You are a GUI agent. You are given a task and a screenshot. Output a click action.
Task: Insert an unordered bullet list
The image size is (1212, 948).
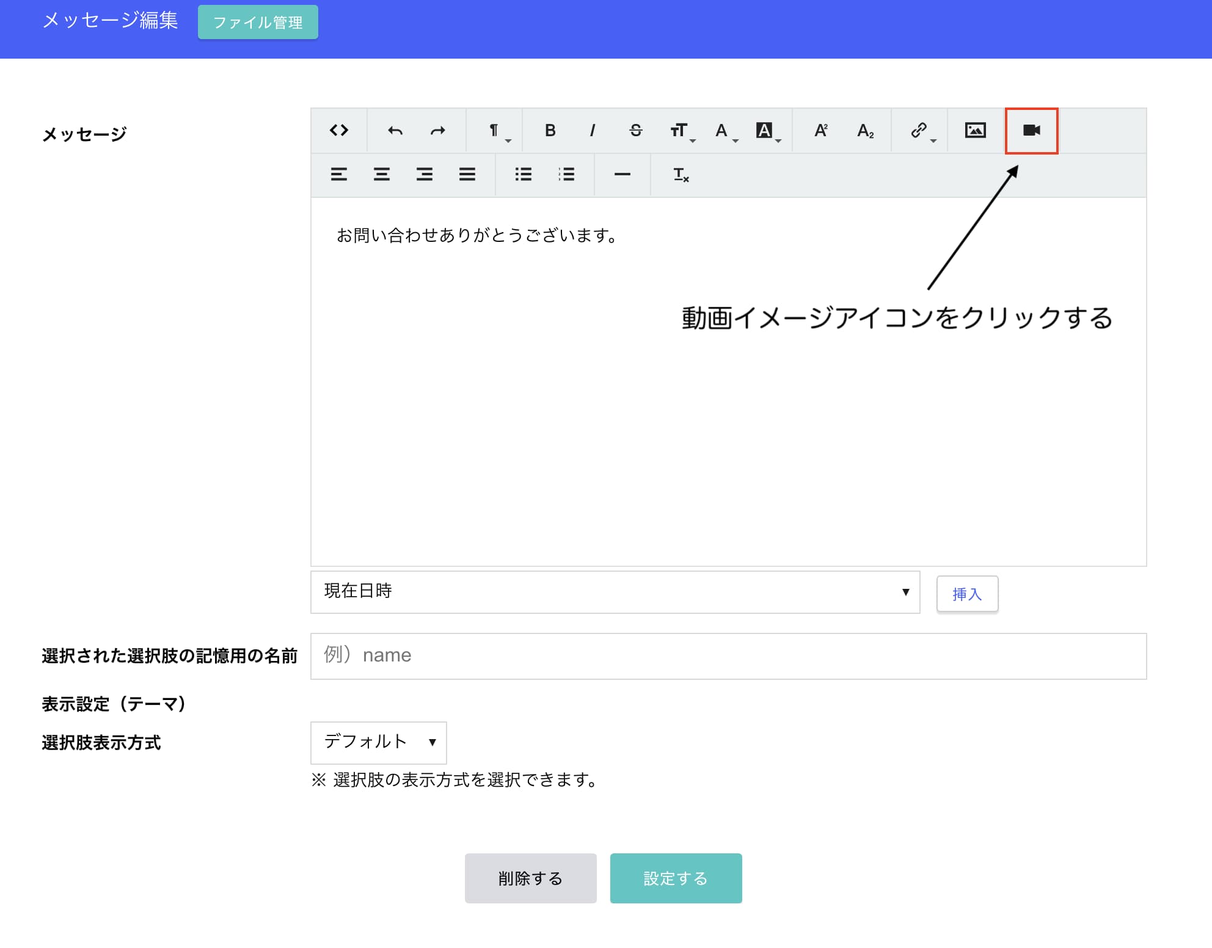[x=524, y=175]
